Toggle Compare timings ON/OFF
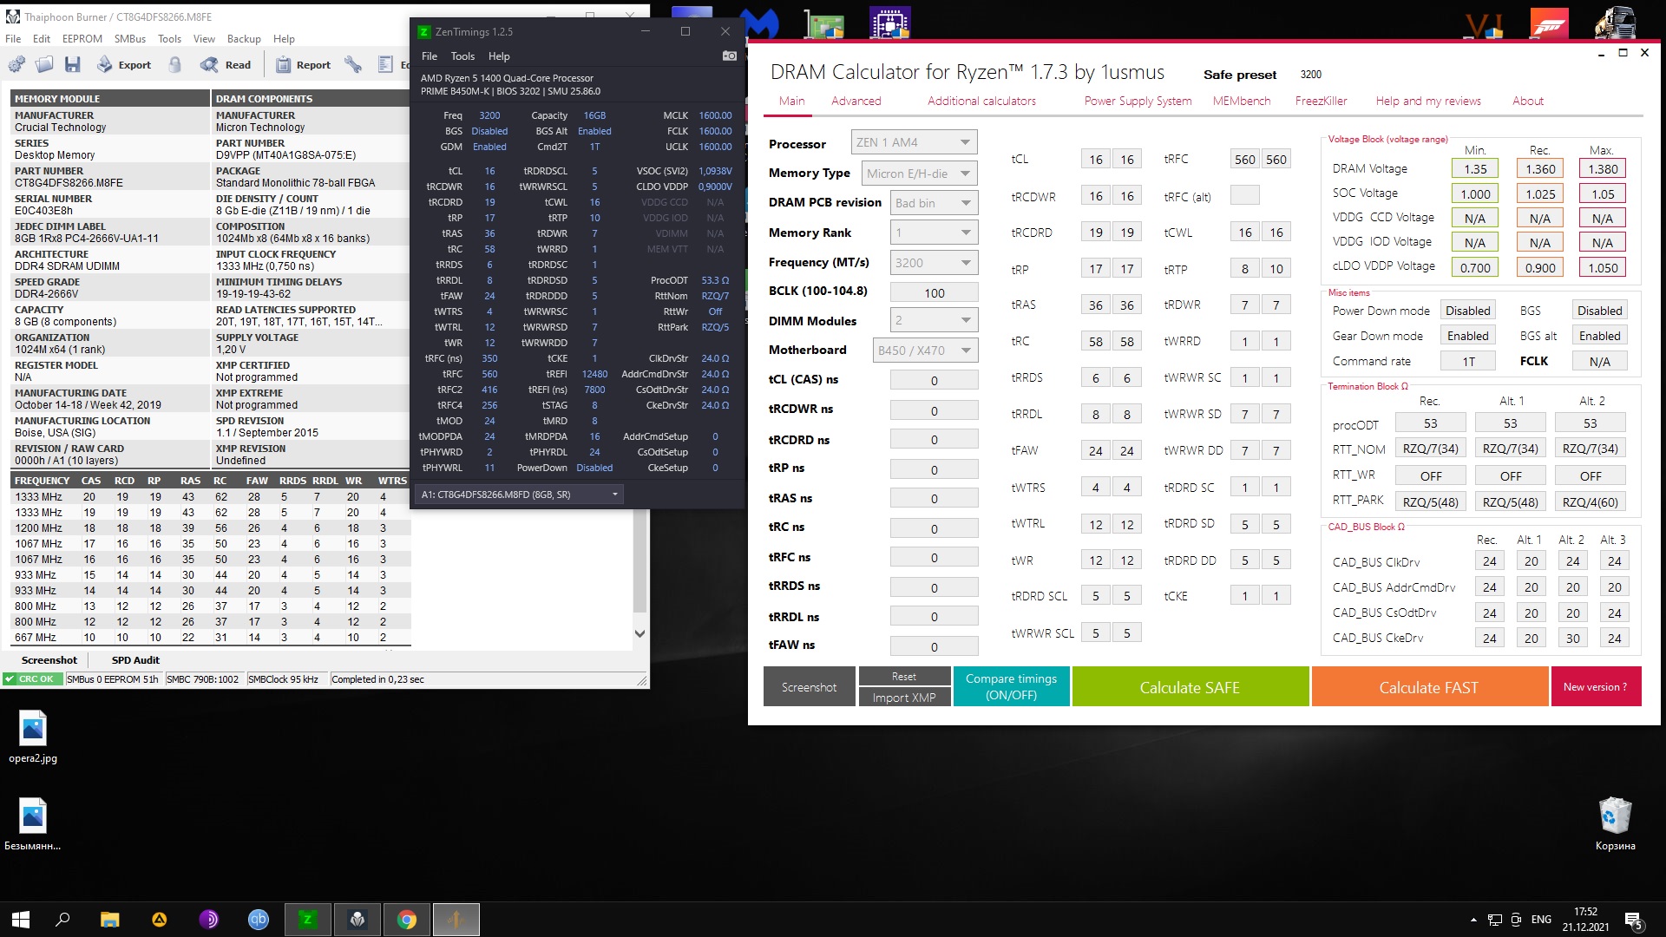 point(1011,686)
